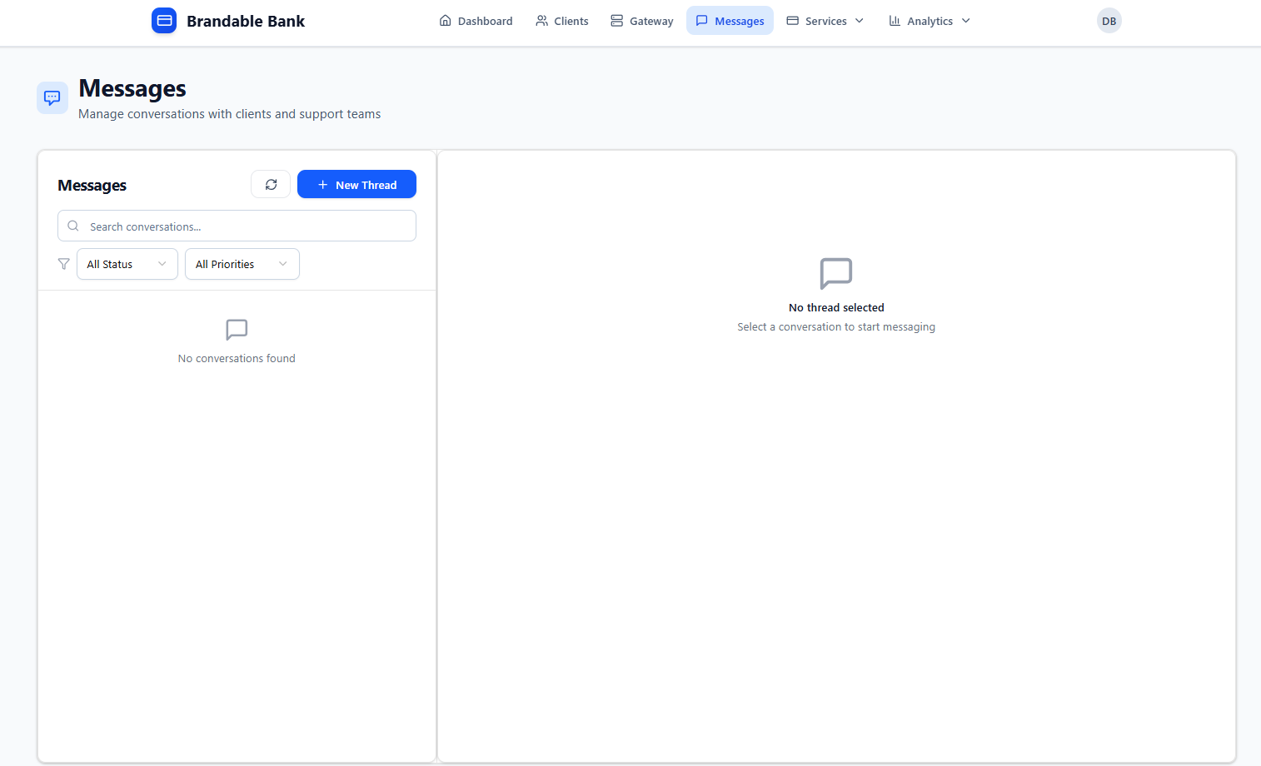Start a New Thread
The width and height of the screenshot is (1261, 766).
point(356,185)
